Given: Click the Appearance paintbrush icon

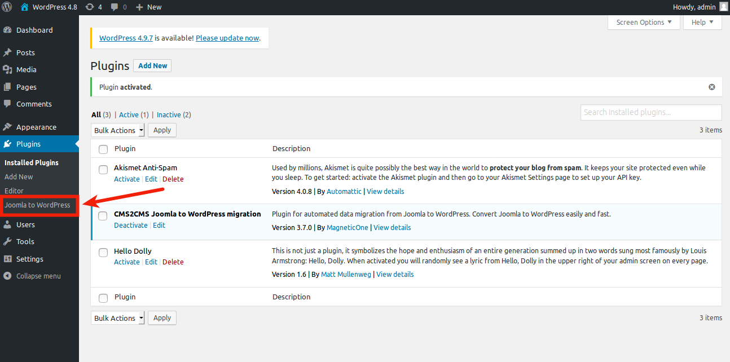Looking at the screenshot, I should click(x=7, y=127).
